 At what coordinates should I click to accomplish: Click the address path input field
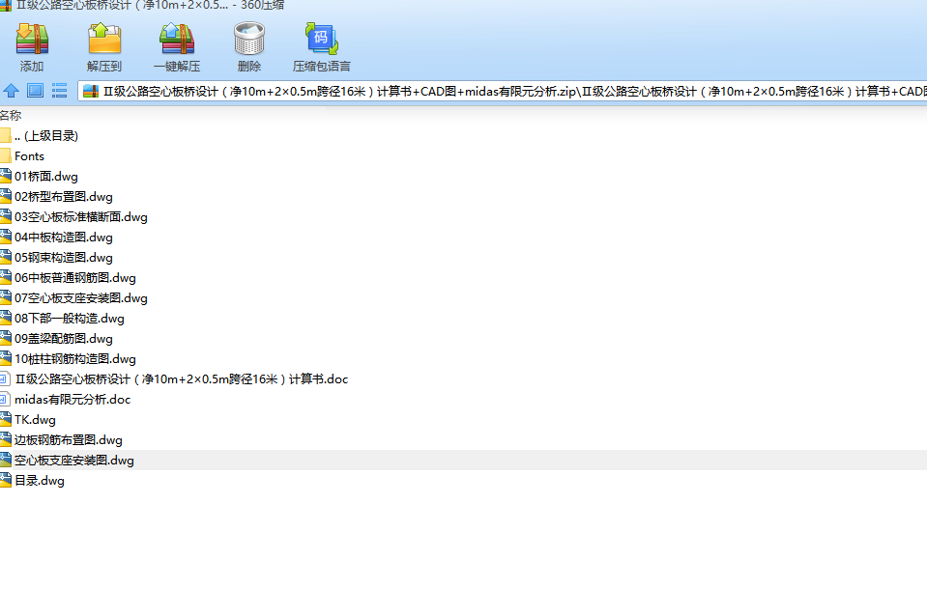502,91
